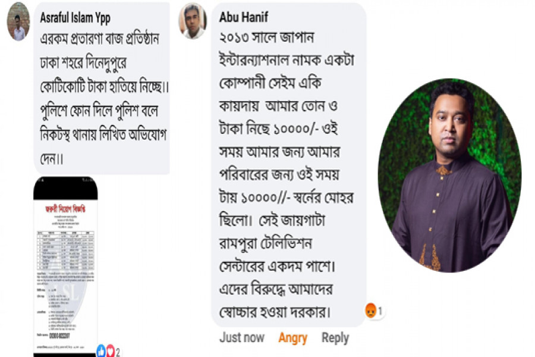Image resolution: width=535 pixels, height=357 pixels.
Task: Click the orange Angry reaction button
Action: pos(292,338)
